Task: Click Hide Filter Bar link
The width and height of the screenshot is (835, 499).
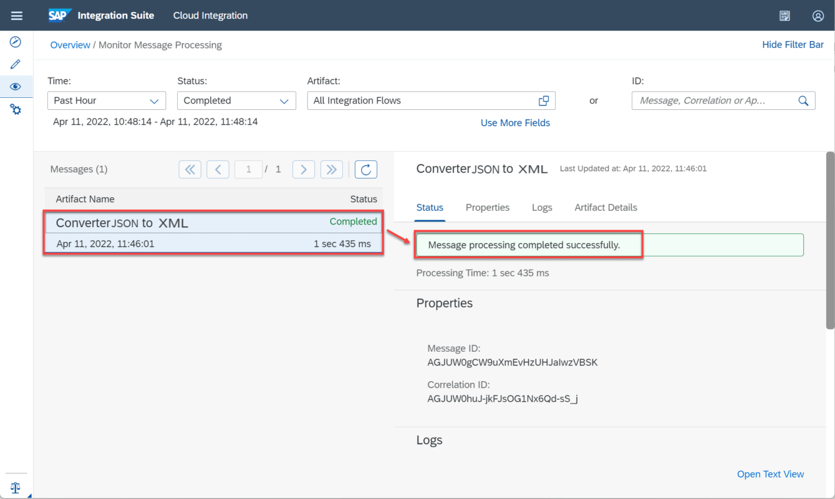Action: coord(793,45)
